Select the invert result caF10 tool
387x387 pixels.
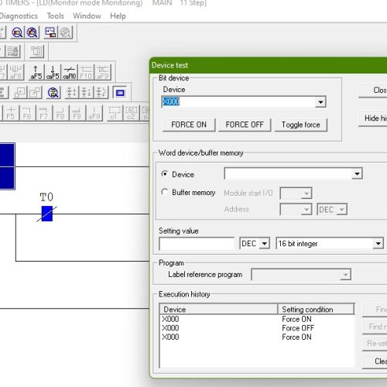70,72
